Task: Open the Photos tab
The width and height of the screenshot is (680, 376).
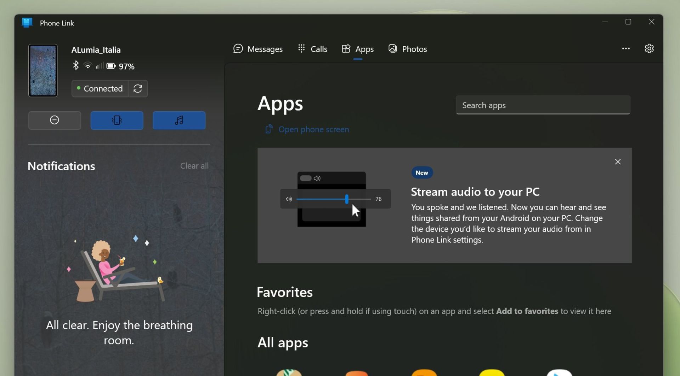Action: tap(408, 49)
